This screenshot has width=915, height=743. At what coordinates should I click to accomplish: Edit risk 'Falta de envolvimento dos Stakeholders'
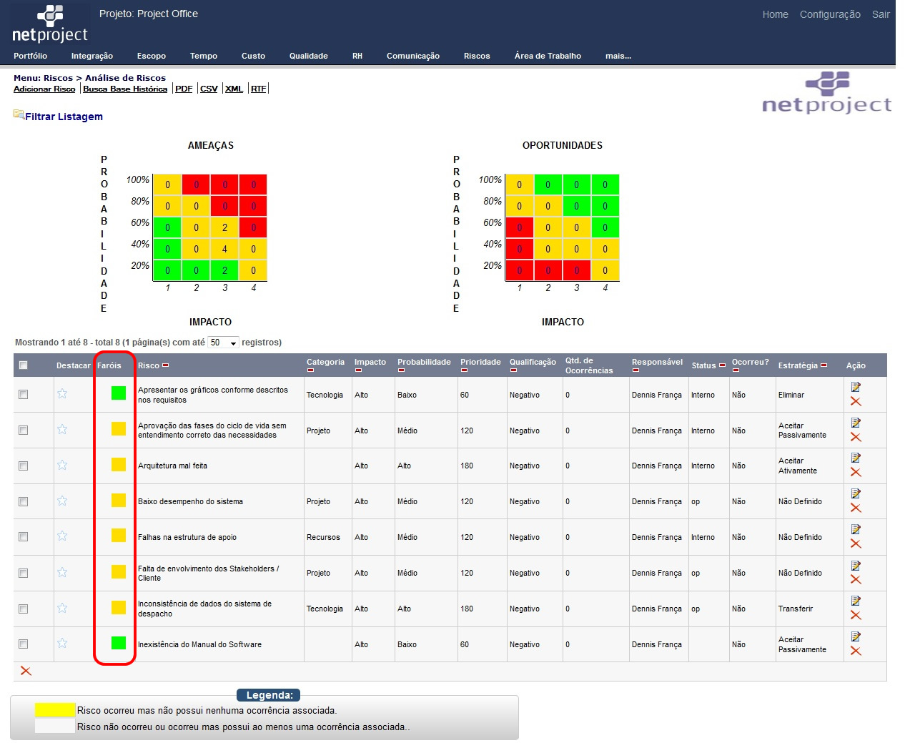coord(856,565)
